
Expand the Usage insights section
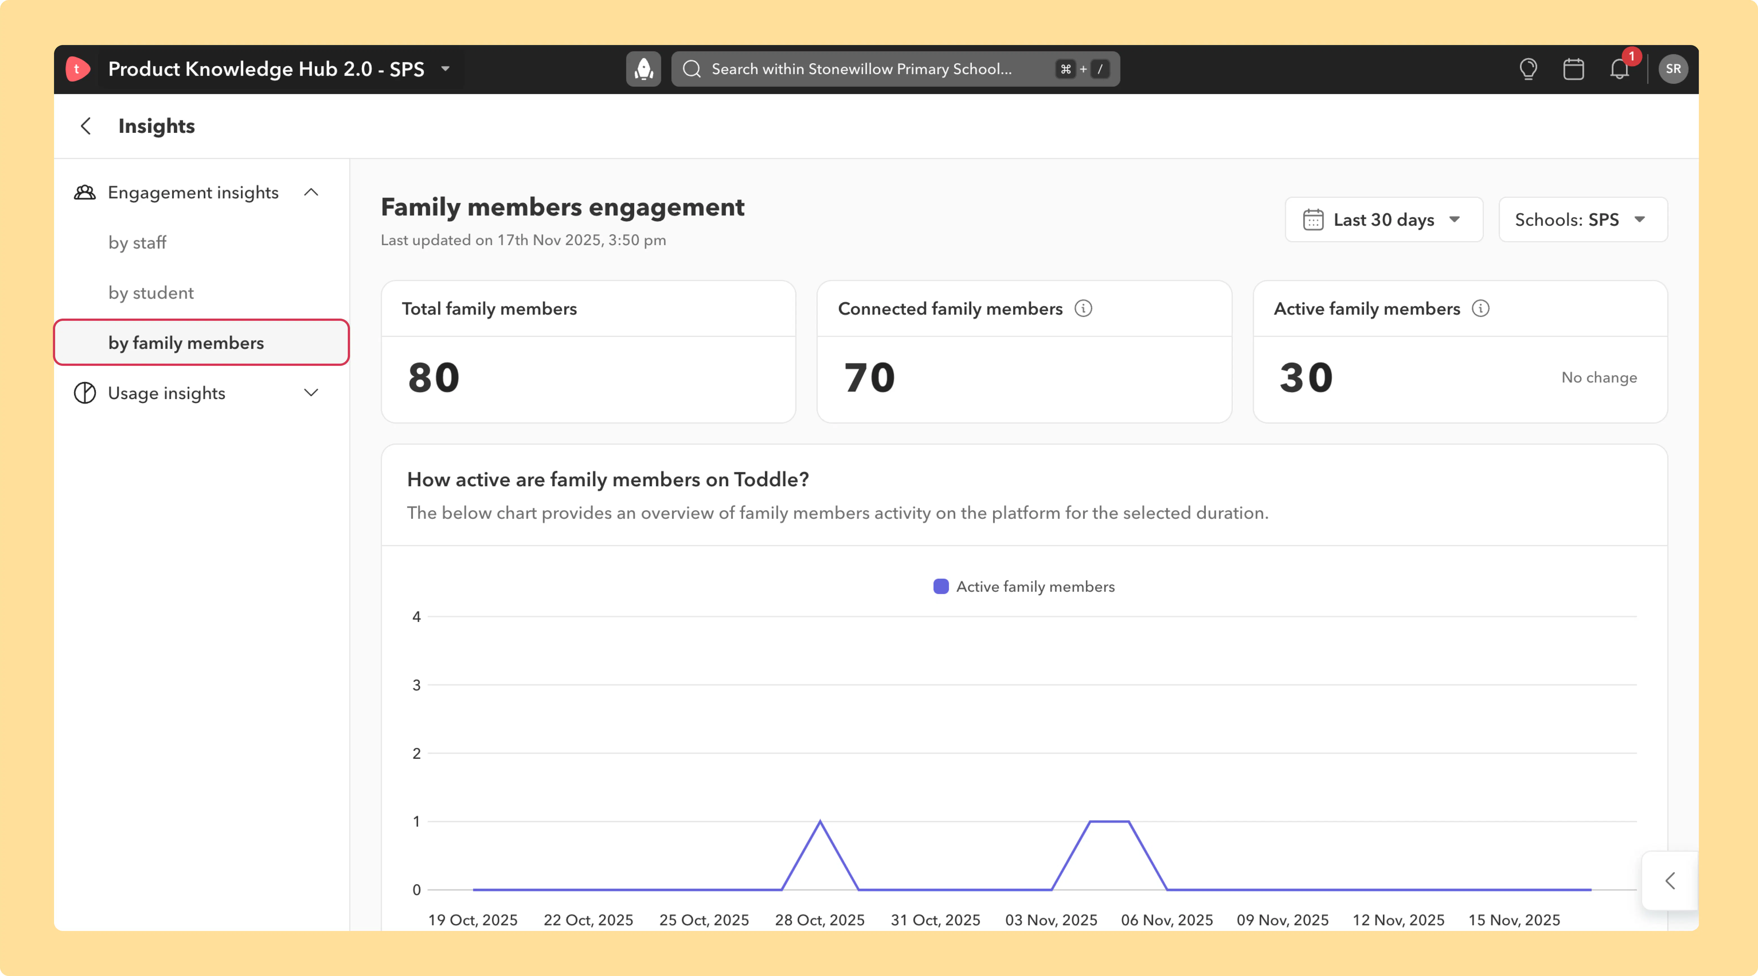coord(311,393)
